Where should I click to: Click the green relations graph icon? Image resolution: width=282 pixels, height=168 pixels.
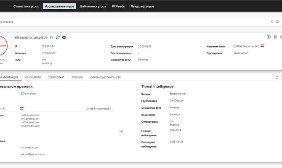click(x=58, y=37)
